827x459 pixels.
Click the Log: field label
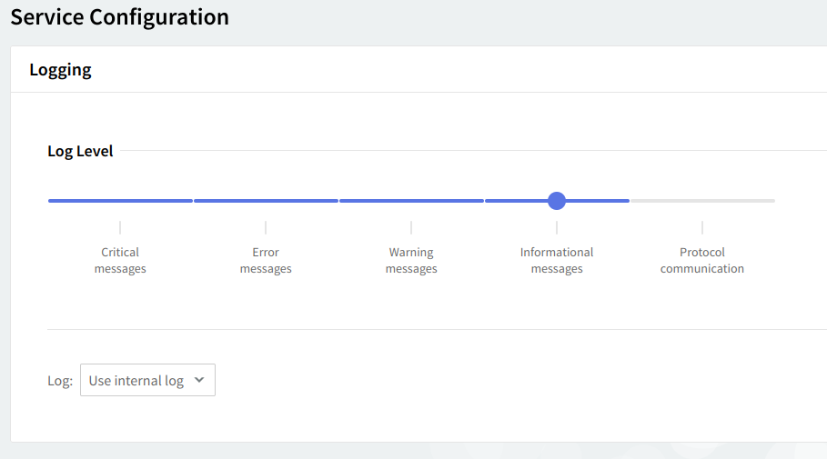(x=60, y=381)
